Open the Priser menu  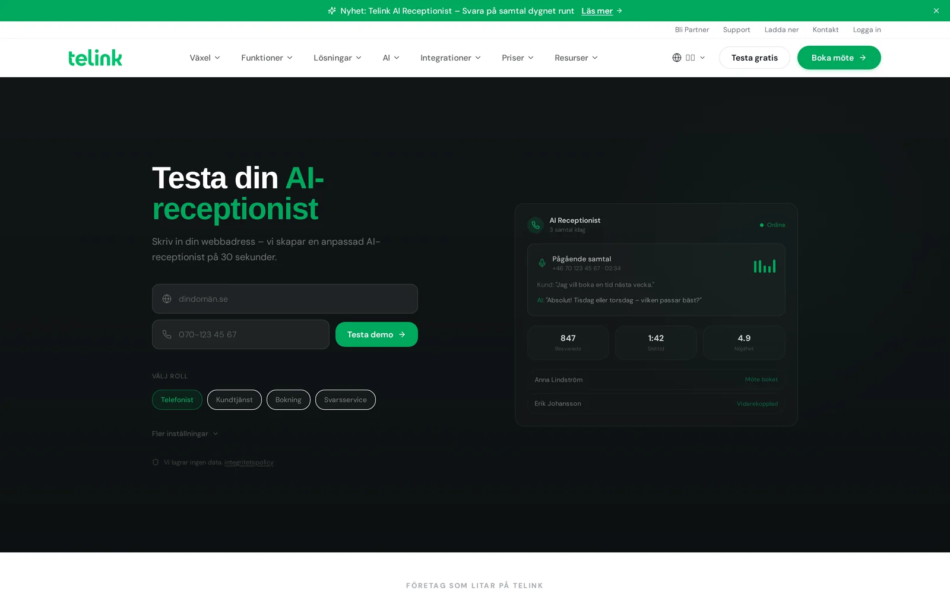point(518,58)
